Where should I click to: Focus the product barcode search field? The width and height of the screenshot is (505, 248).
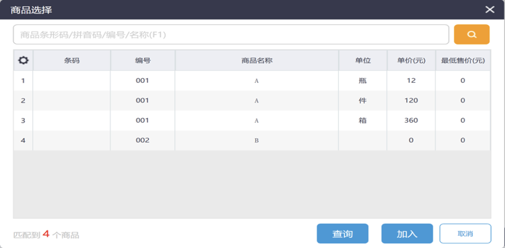[231, 34]
